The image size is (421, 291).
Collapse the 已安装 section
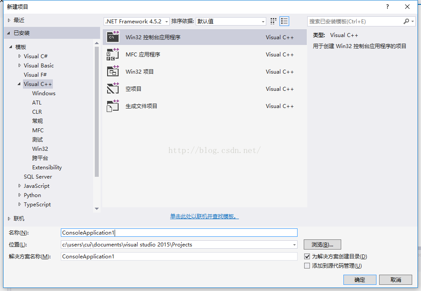tap(8, 33)
